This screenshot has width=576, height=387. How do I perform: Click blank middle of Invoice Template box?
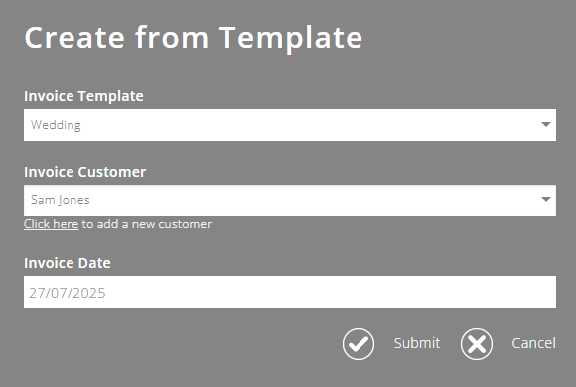click(309, 125)
